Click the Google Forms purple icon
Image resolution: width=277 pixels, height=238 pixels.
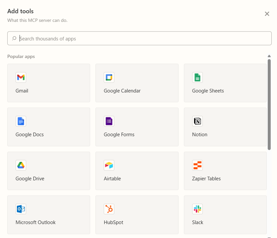click(x=109, y=121)
